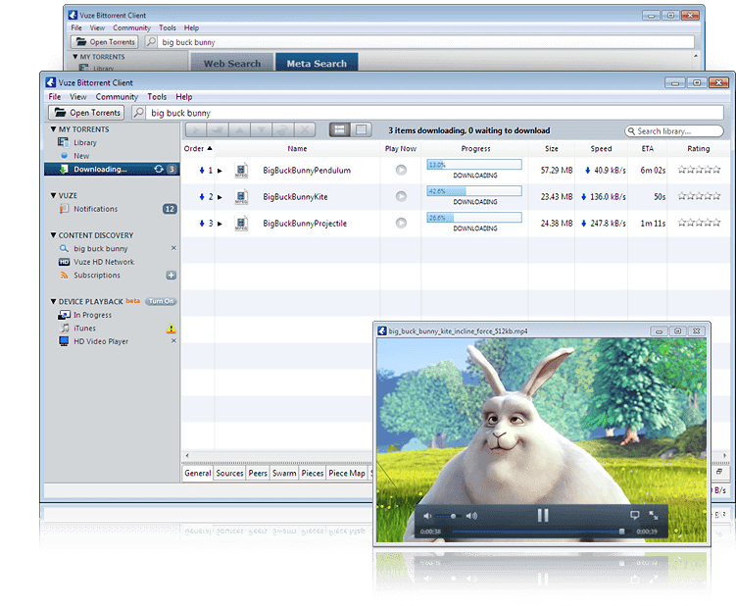This screenshot has height=610, width=736.
Task: Switch to the Piece Map tab
Action: click(347, 474)
